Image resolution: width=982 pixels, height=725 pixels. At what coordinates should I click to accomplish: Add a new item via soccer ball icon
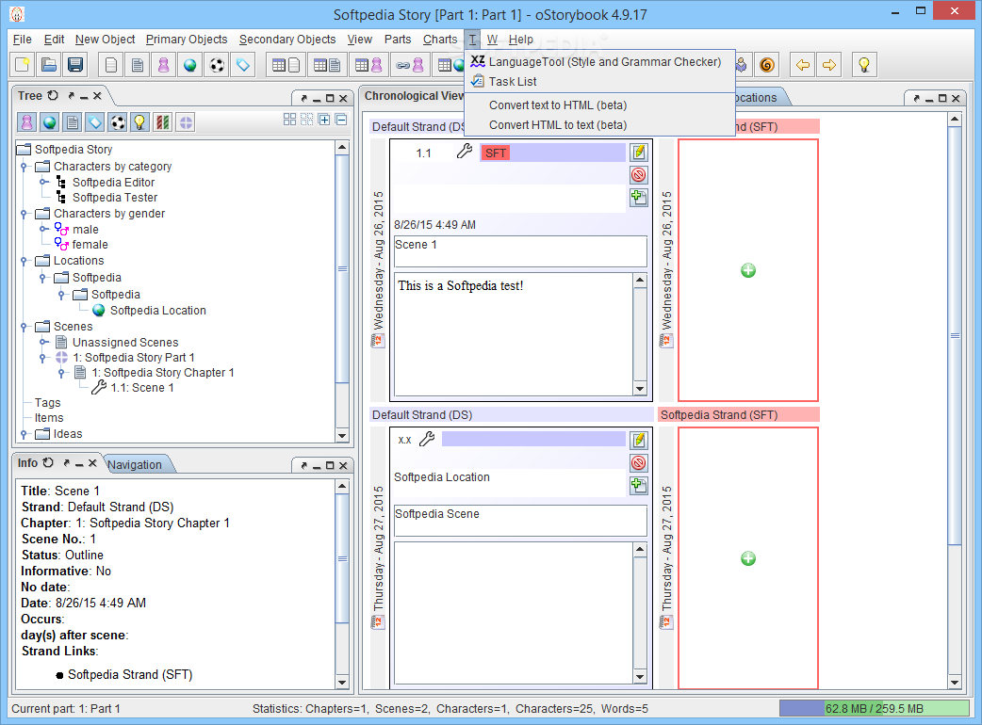click(217, 64)
